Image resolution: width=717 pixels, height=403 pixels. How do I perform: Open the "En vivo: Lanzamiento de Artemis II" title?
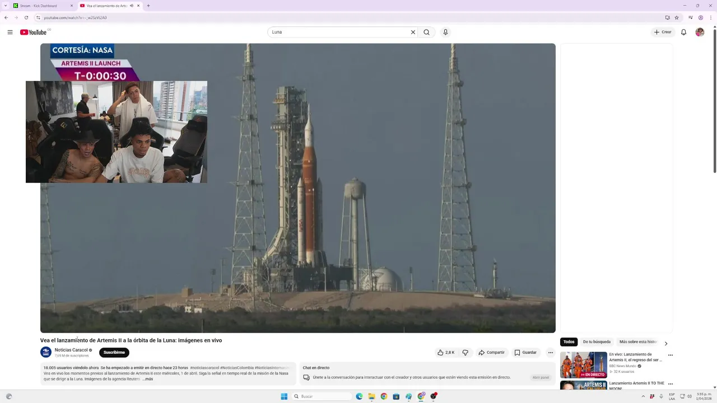point(636,357)
